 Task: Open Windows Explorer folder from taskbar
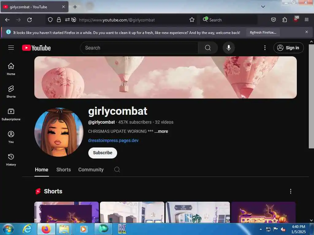(x=64, y=229)
